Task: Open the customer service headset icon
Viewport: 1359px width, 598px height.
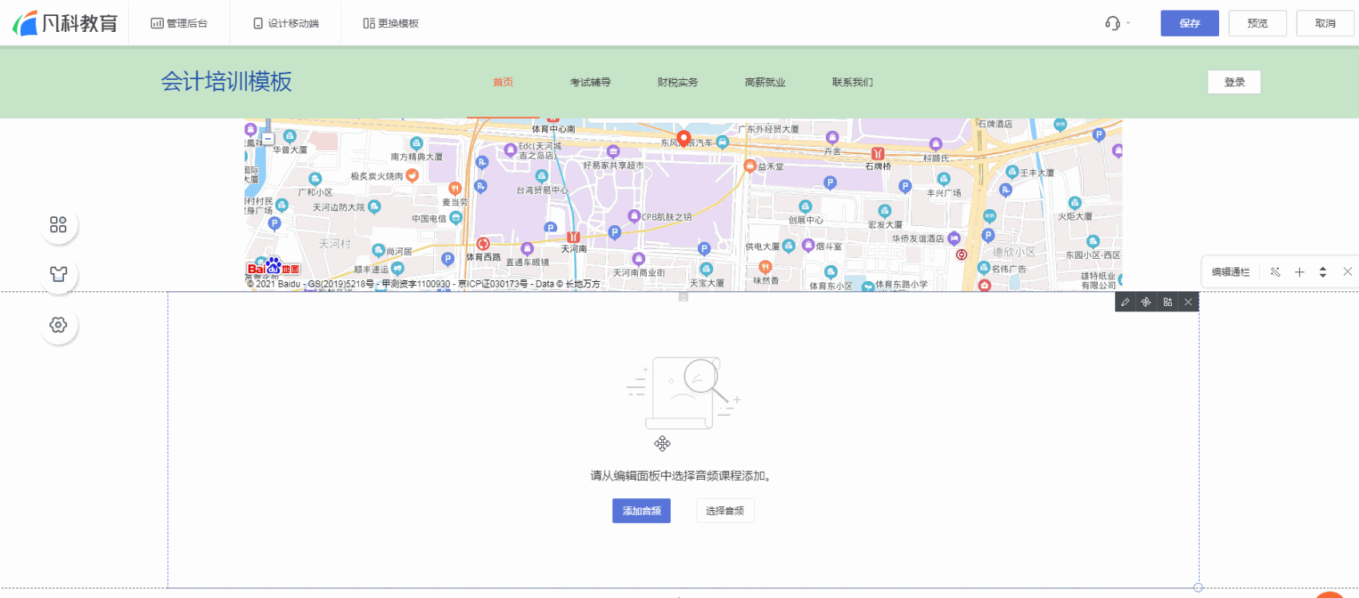Action: click(1113, 23)
